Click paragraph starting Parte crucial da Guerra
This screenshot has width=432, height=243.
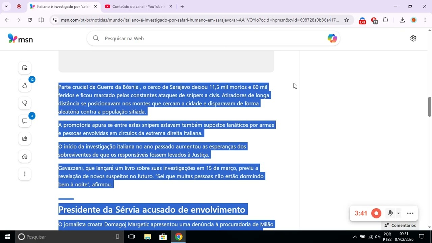164,99
